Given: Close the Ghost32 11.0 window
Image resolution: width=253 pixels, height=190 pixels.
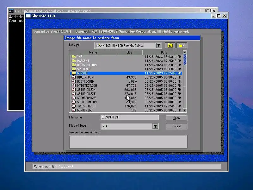Looking at the screenshot, I should [225, 16].
